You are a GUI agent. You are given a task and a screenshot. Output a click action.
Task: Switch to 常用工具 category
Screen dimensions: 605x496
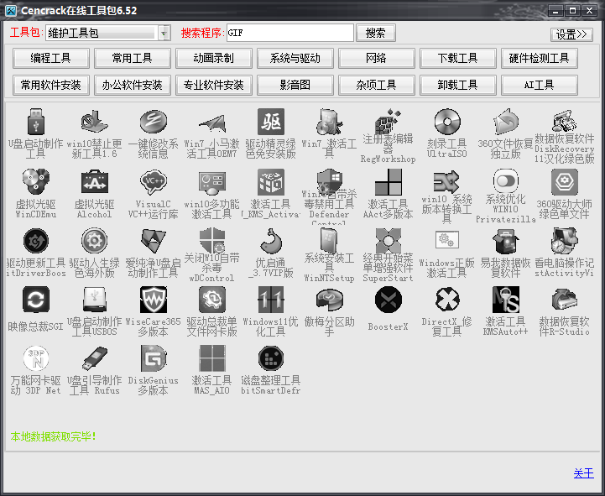133,58
